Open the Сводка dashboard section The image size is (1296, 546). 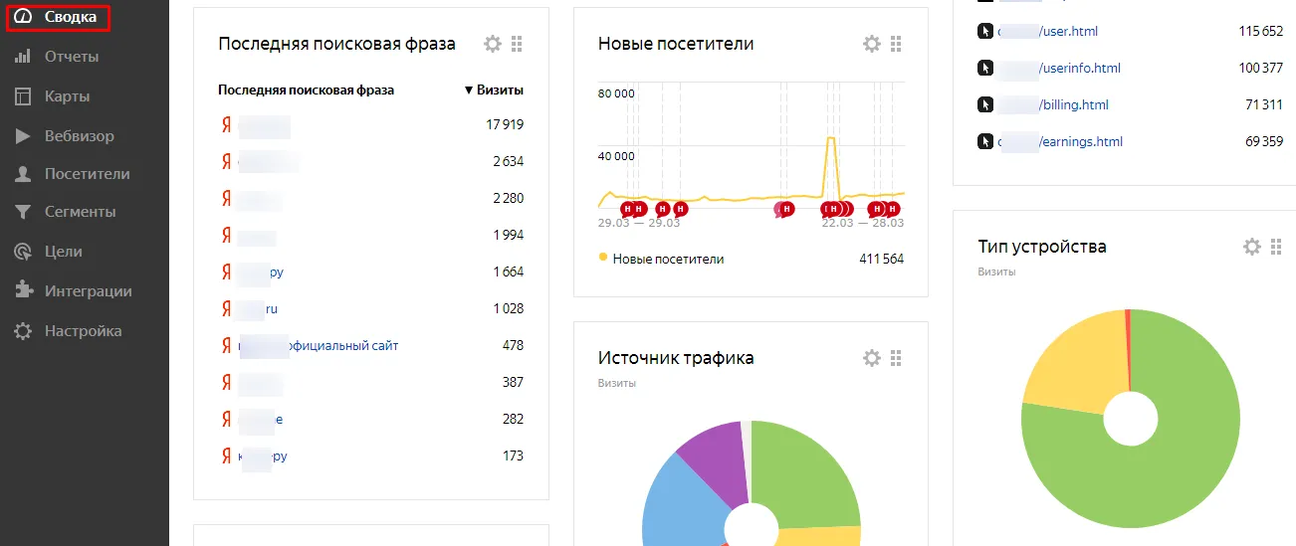point(70,17)
